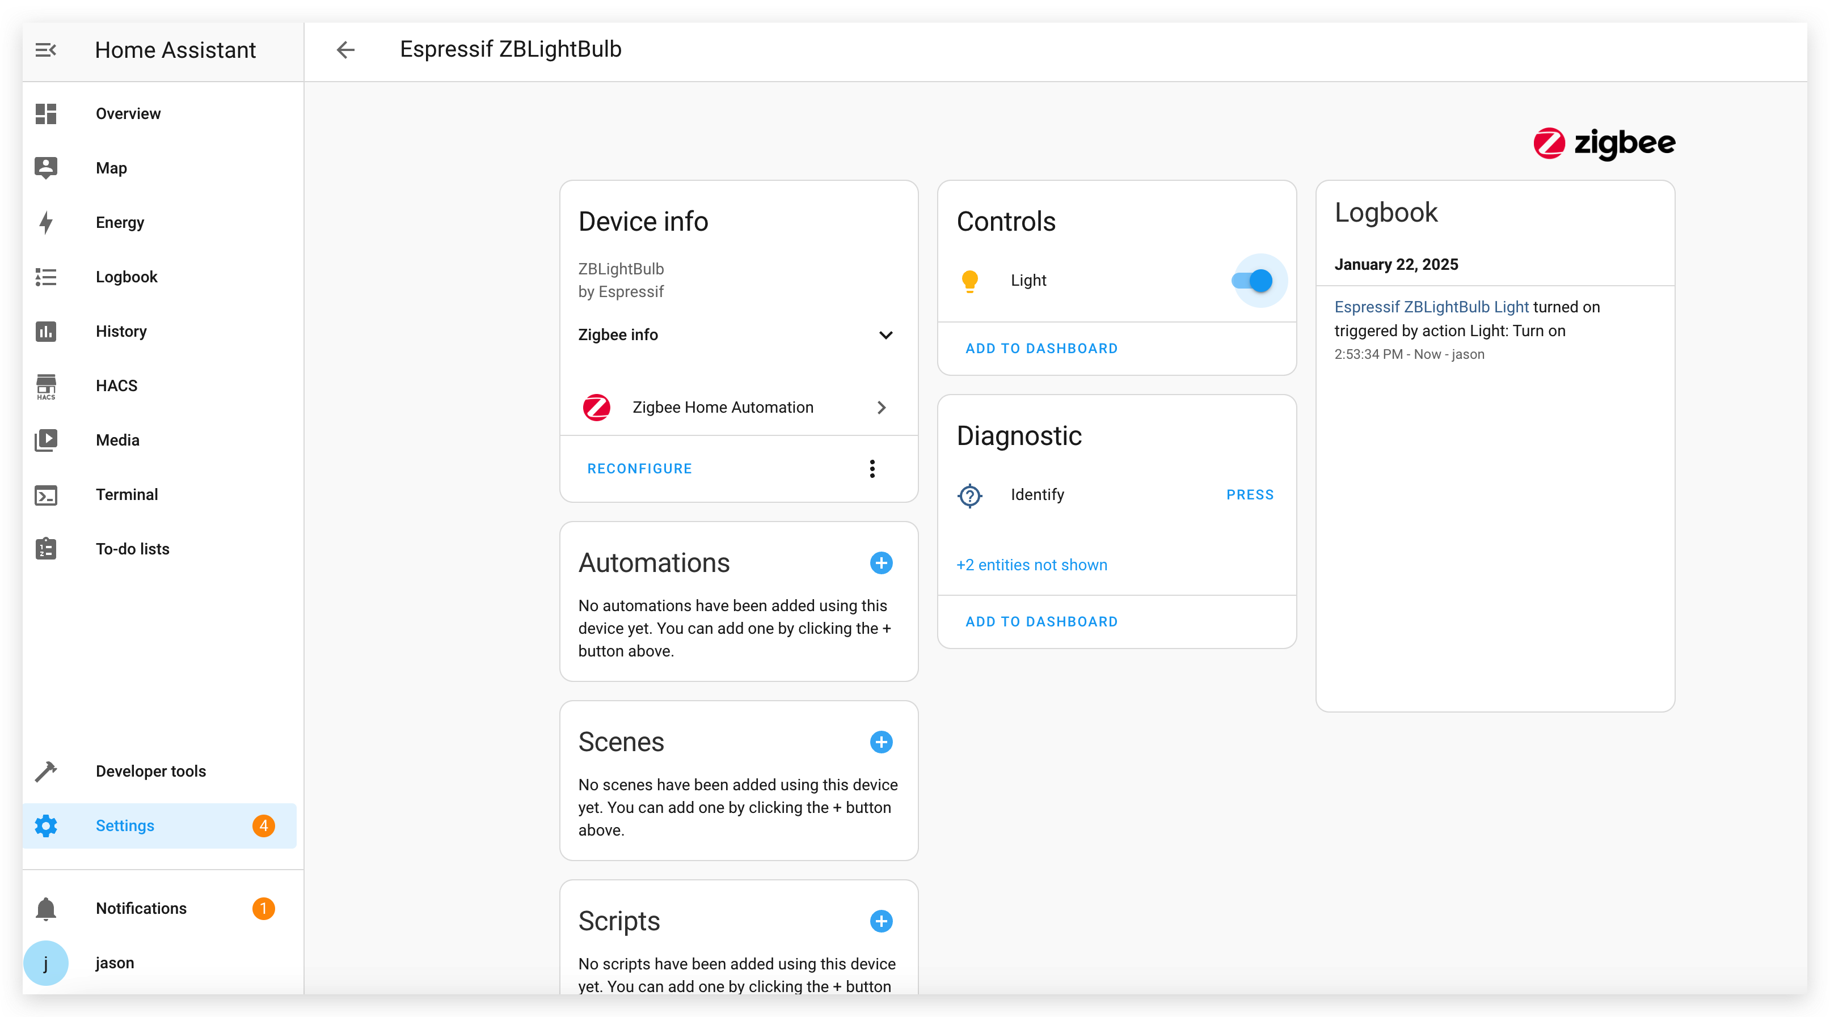This screenshot has width=1830, height=1017.
Task: Click the Notifications bell icon
Action: [x=46, y=908]
